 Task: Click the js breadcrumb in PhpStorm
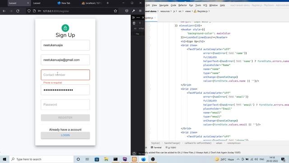(x=174, y=11)
